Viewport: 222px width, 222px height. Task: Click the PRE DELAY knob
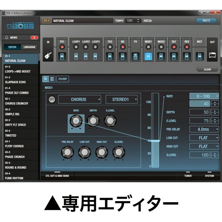click(68, 152)
